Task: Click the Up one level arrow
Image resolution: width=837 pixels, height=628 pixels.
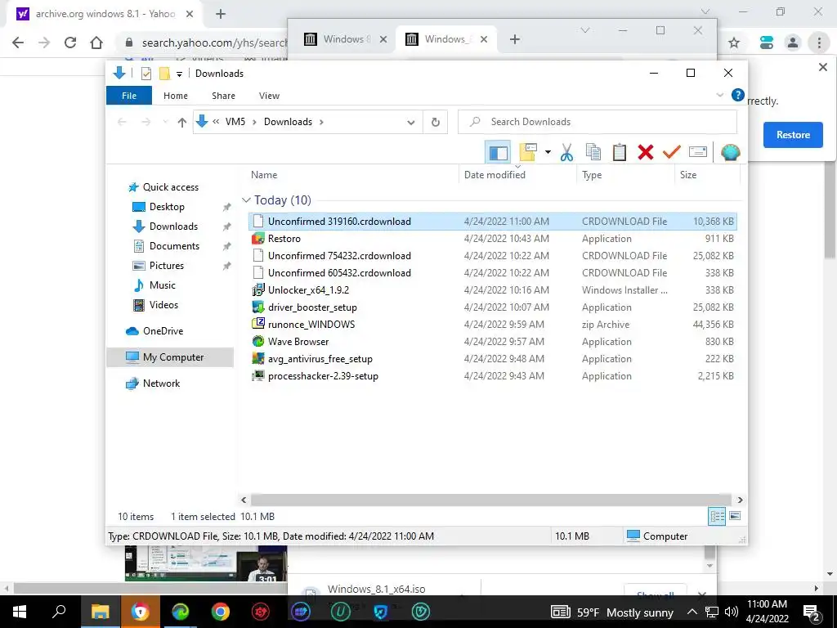Action: 182,123
